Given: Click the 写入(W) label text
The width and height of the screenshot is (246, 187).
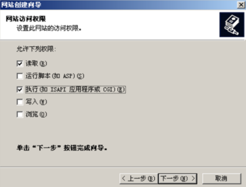Looking at the screenshot, I should point(36,102).
